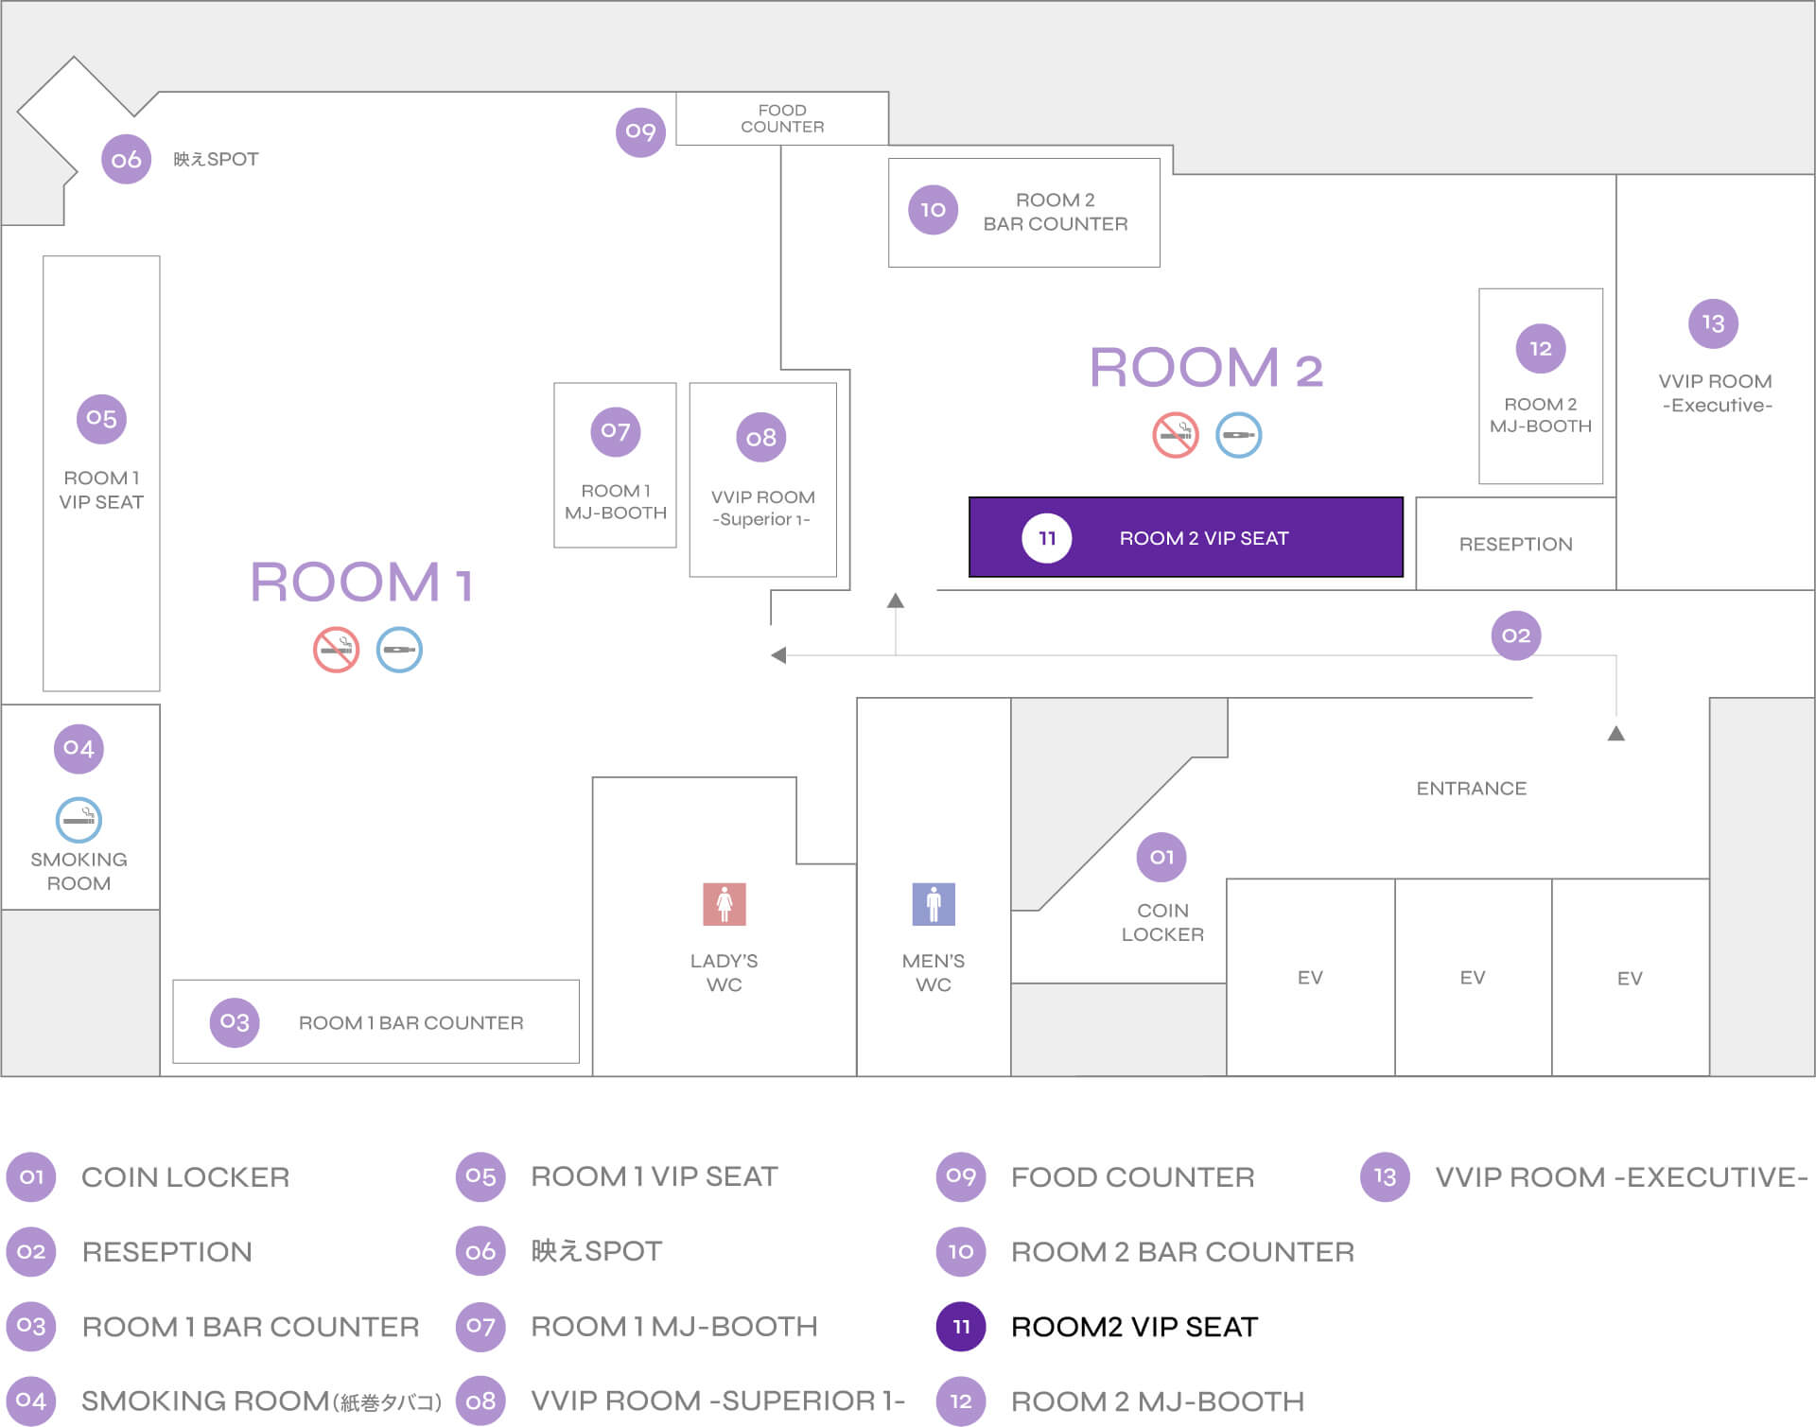The width and height of the screenshot is (1816, 1427).
Task: Click the Room 1 Bar Counter box
Action: point(375,1022)
